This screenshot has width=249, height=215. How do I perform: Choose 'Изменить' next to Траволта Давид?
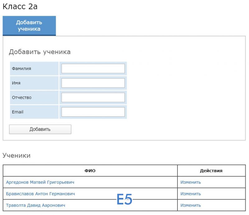click(190, 205)
